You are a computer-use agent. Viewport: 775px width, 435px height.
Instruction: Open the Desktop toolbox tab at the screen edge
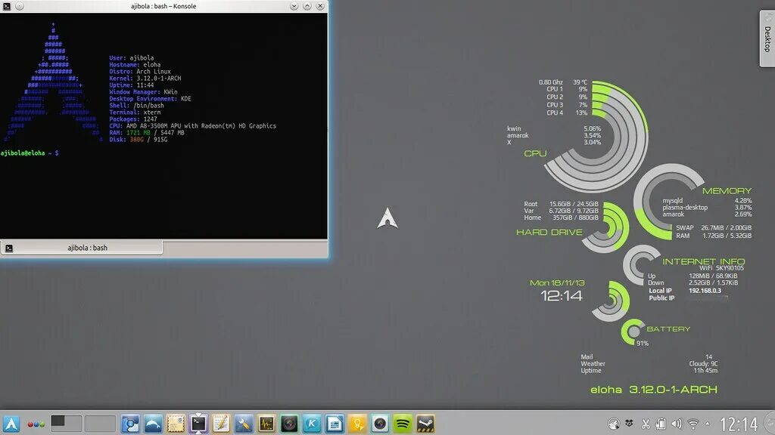click(x=767, y=39)
